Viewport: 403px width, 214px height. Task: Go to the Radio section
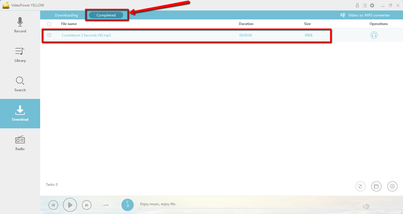(20, 143)
